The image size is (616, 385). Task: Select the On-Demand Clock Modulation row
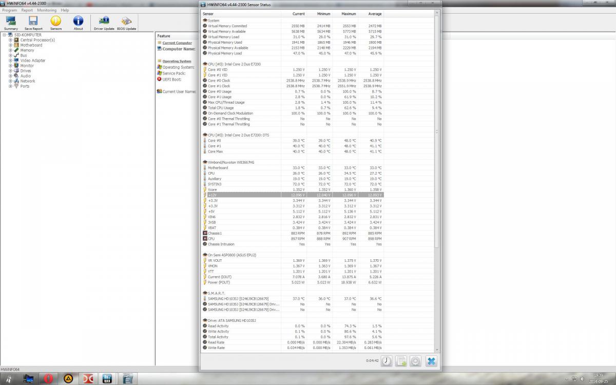[x=292, y=113]
